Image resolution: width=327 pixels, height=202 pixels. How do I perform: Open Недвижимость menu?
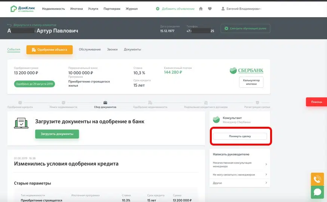tap(54, 9)
